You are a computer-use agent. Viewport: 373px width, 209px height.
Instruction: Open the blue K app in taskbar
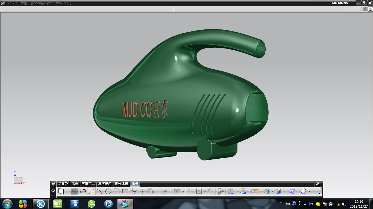41,204
